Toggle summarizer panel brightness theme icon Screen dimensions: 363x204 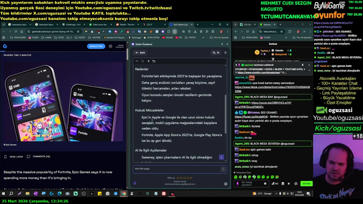coord(225,53)
